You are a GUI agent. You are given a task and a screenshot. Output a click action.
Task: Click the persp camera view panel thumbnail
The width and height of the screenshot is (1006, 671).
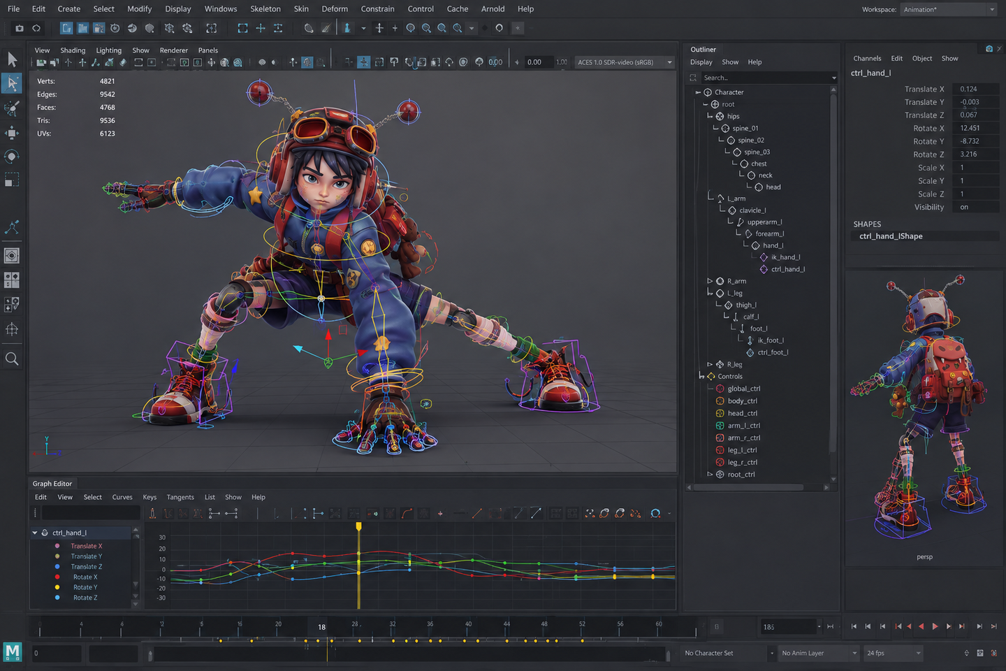(924, 419)
